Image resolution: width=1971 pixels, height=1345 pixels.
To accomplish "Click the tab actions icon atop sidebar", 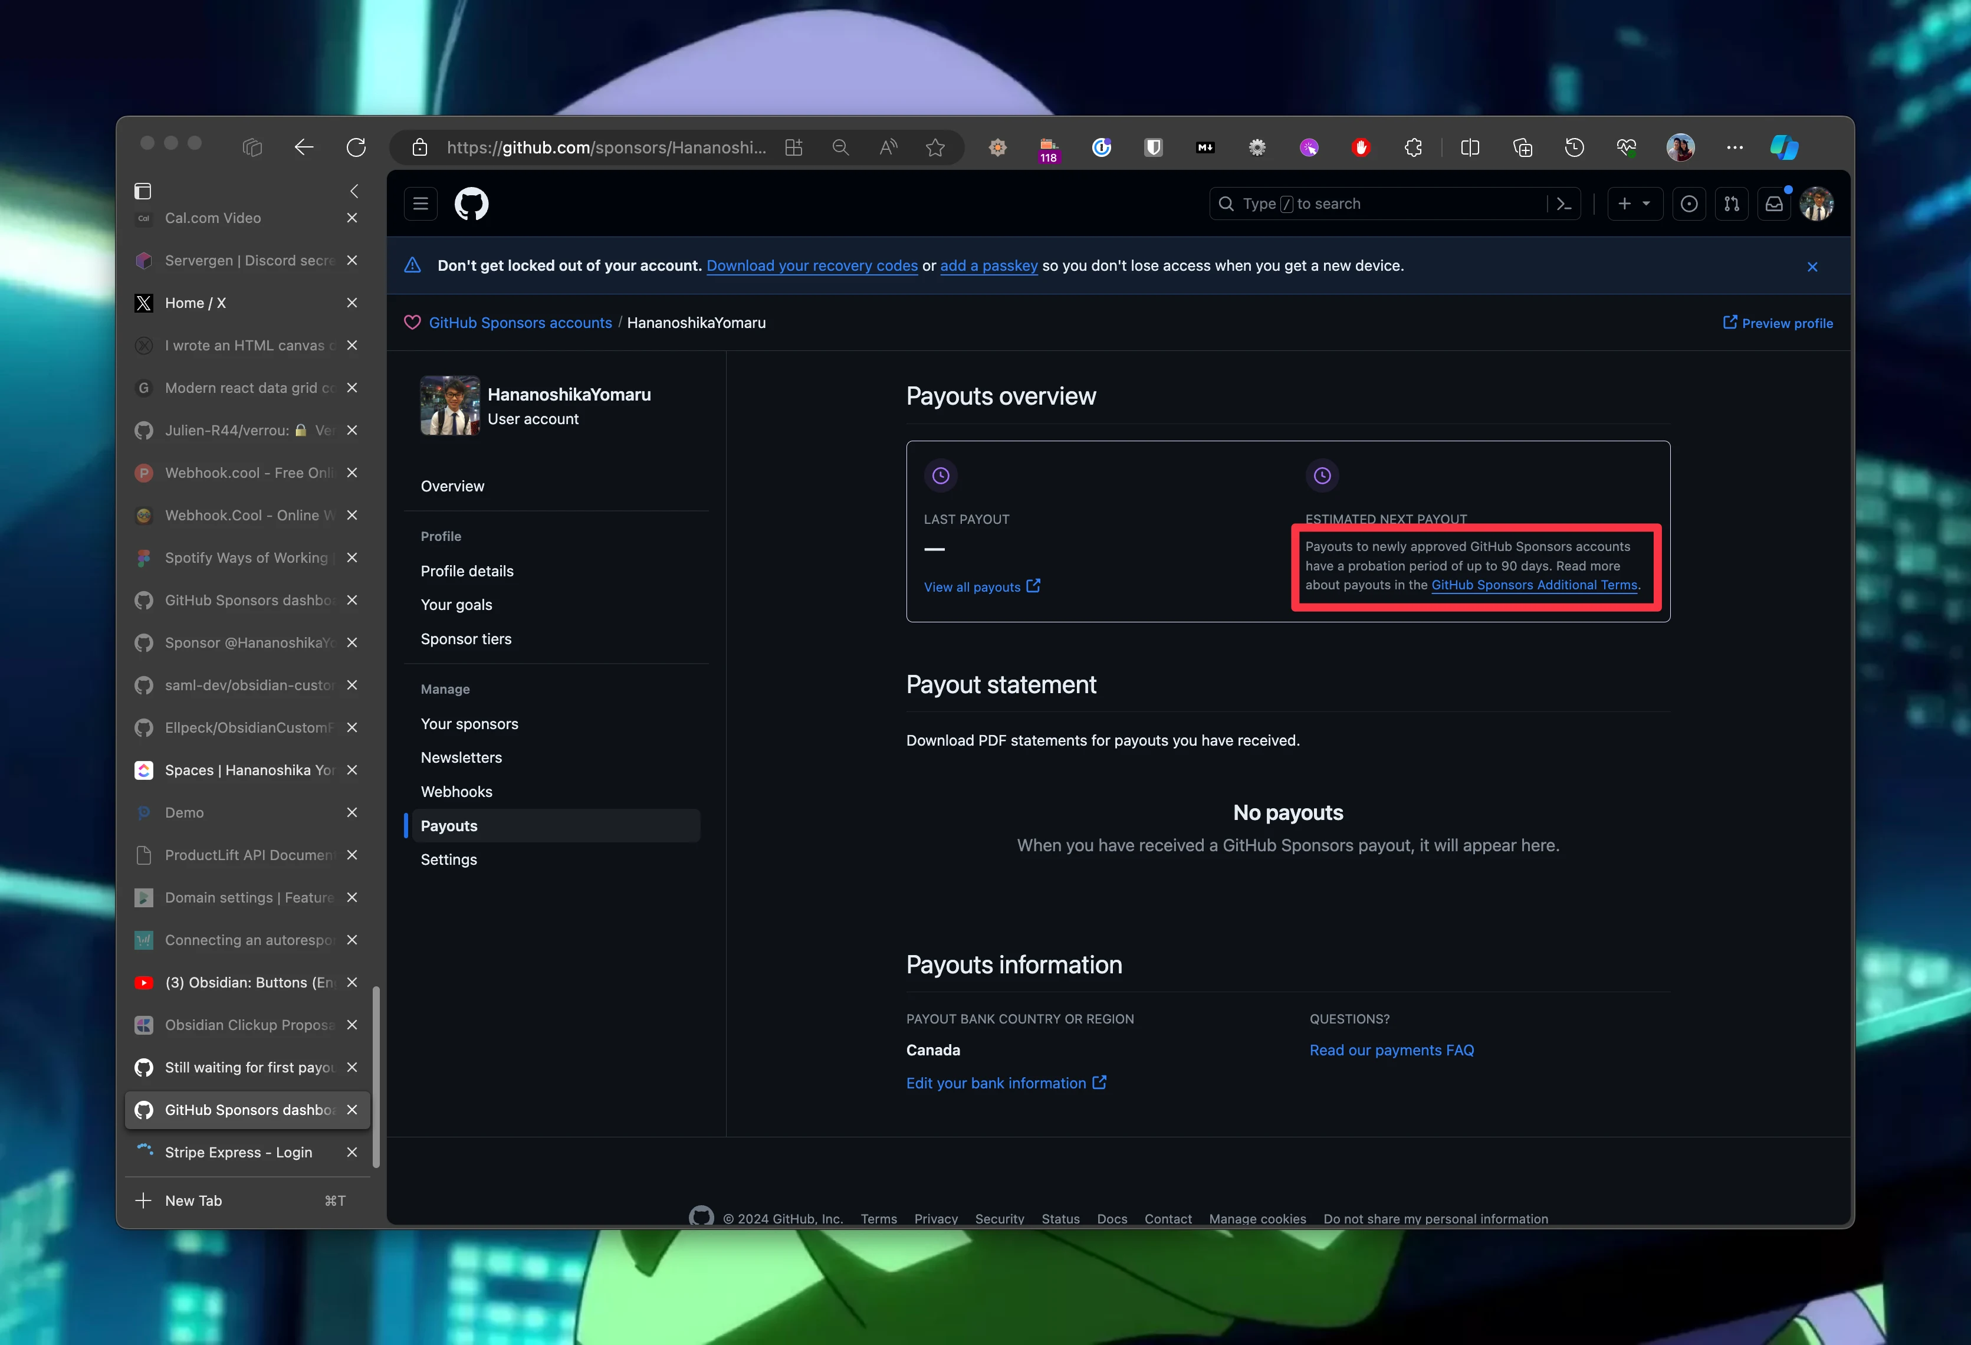I will pyautogui.click(x=143, y=191).
